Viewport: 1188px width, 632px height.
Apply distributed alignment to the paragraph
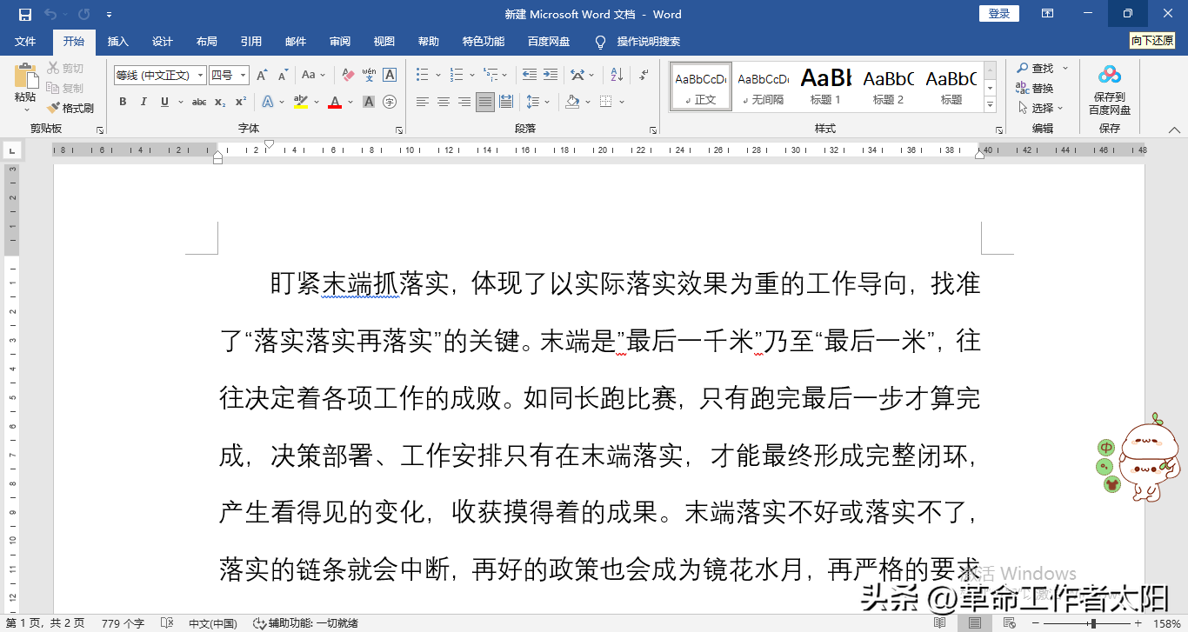[x=506, y=102]
